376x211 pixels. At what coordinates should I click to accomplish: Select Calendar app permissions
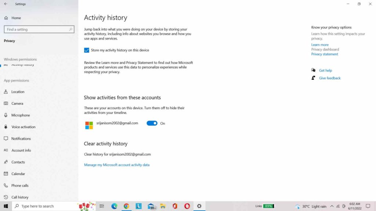[x=18, y=174]
